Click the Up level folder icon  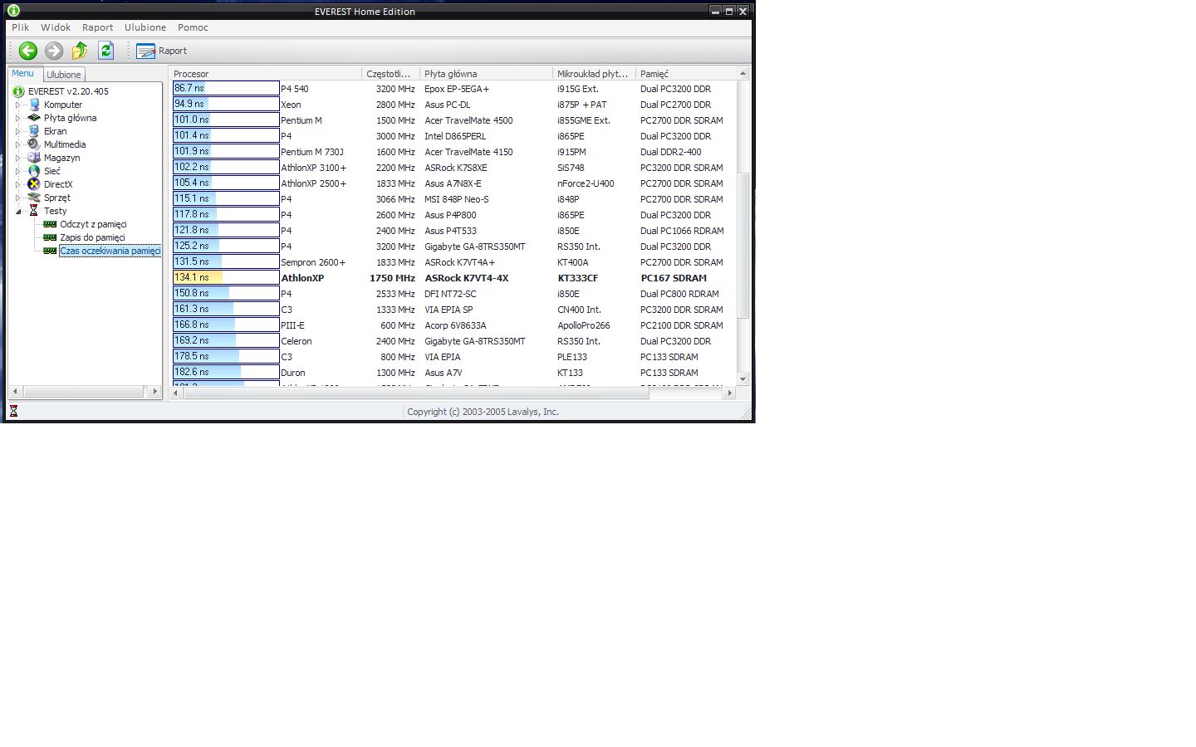pos(80,51)
